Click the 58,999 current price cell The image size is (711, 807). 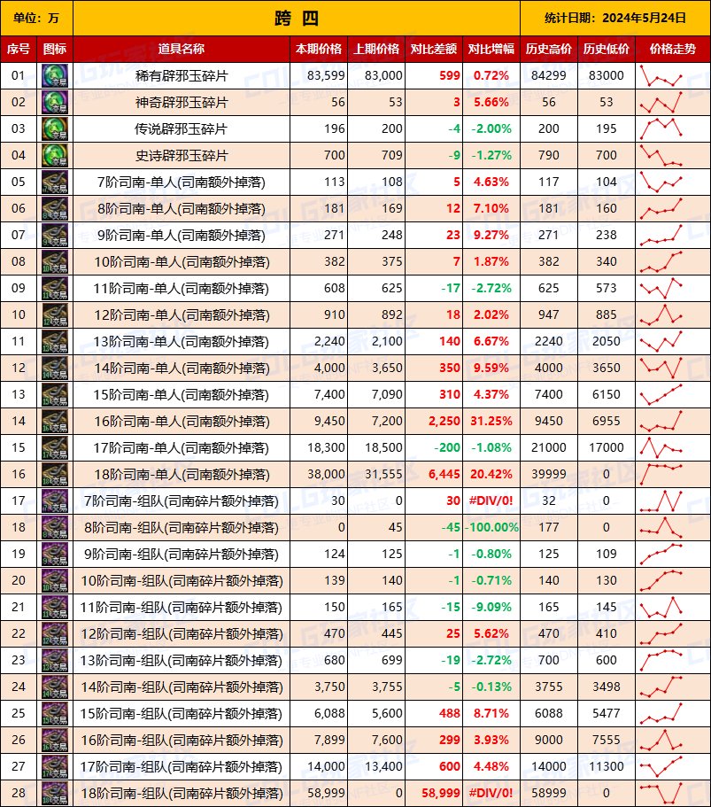[319, 794]
